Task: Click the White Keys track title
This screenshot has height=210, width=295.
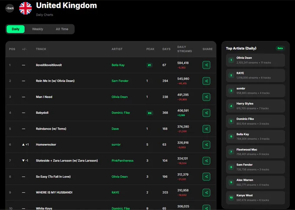Action: [x=44, y=208]
